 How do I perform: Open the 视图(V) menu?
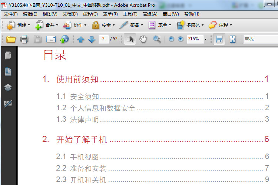(x=50, y=14)
